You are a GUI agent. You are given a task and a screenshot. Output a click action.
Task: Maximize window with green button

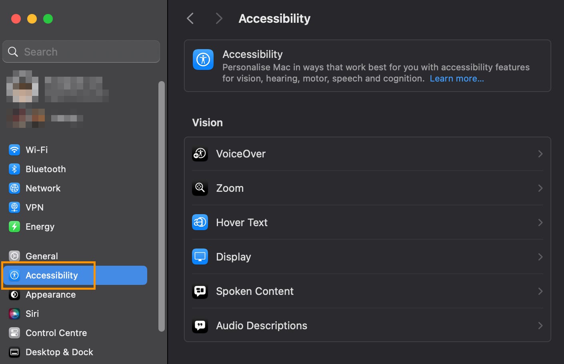tap(48, 19)
